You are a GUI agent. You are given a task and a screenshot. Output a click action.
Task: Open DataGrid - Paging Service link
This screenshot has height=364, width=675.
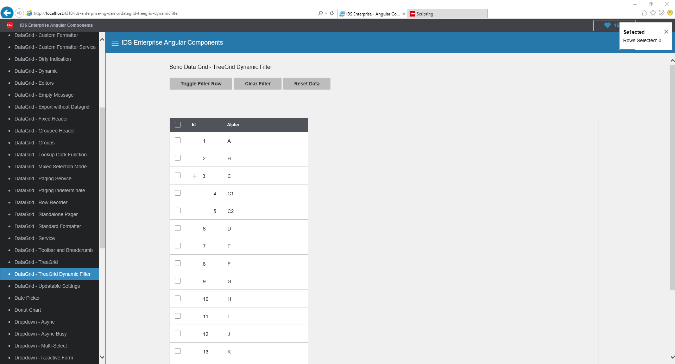pos(43,178)
